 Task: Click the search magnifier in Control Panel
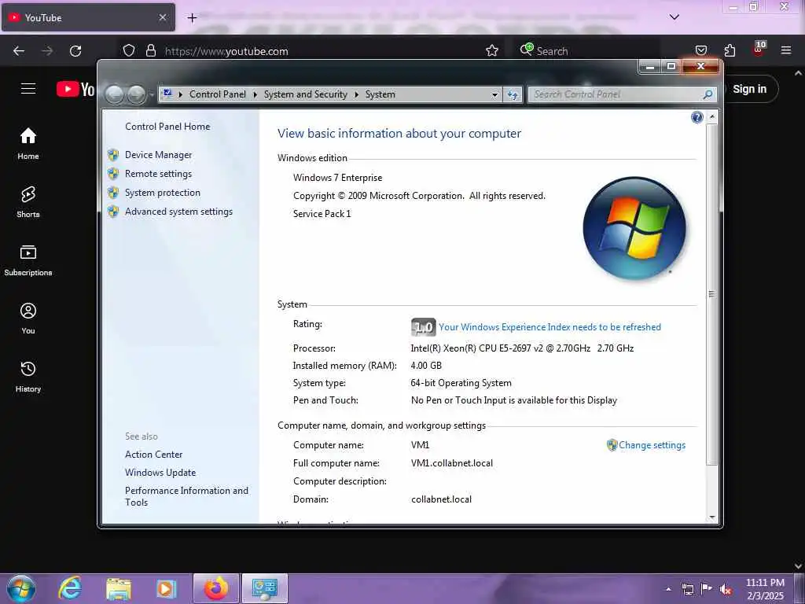[708, 94]
